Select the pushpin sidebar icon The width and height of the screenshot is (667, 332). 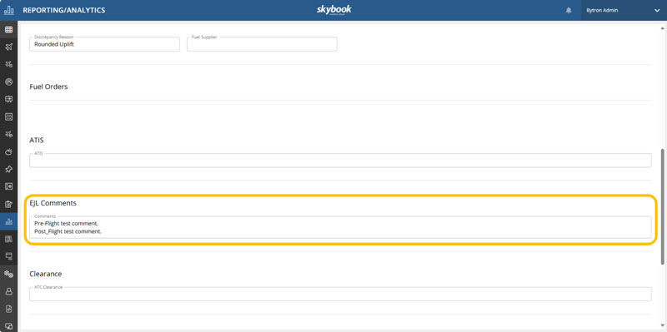8,170
